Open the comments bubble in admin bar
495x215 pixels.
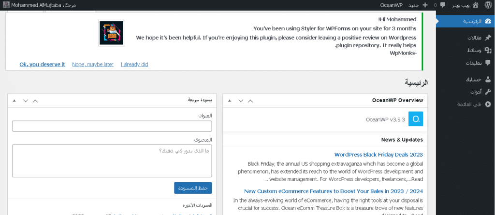tap(443, 5)
